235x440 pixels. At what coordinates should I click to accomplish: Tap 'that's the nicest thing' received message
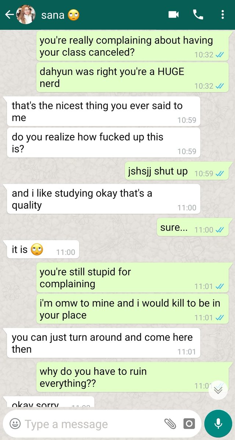click(104, 111)
